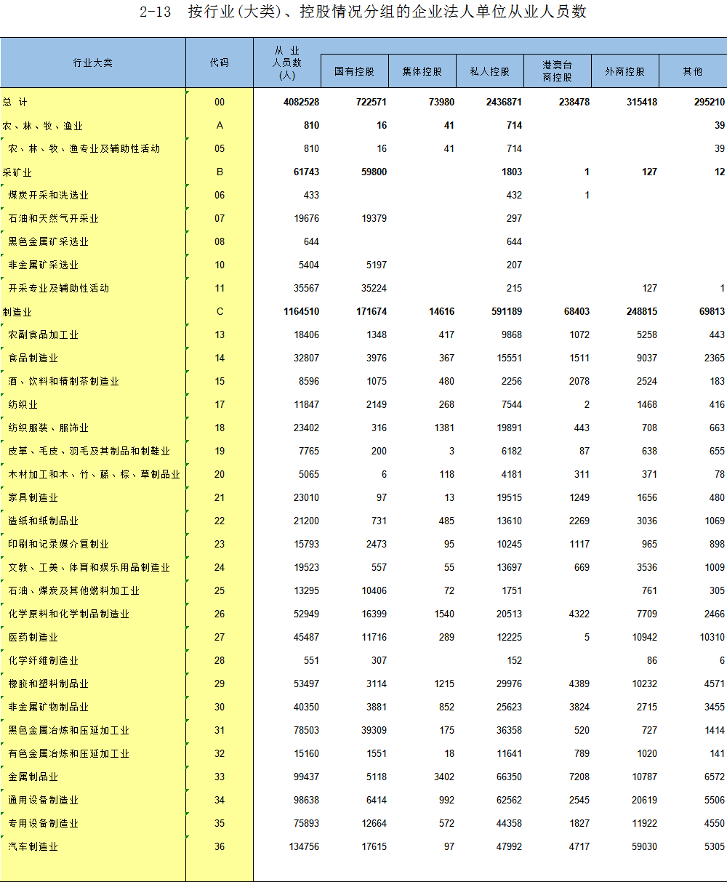Select the 农、林、牧、渔业 row label
This screenshot has height=882, width=727.
coord(43,126)
